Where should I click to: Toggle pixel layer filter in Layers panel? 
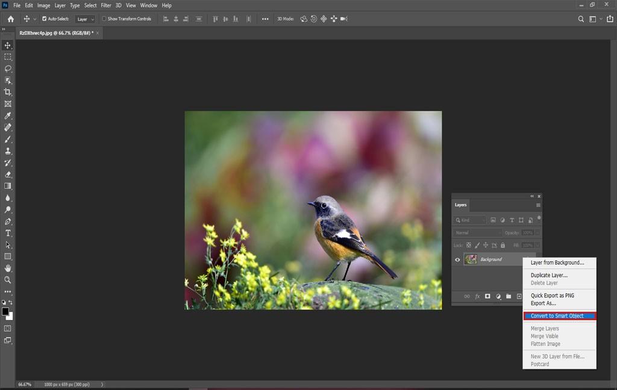pyautogui.click(x=493, y=220)
